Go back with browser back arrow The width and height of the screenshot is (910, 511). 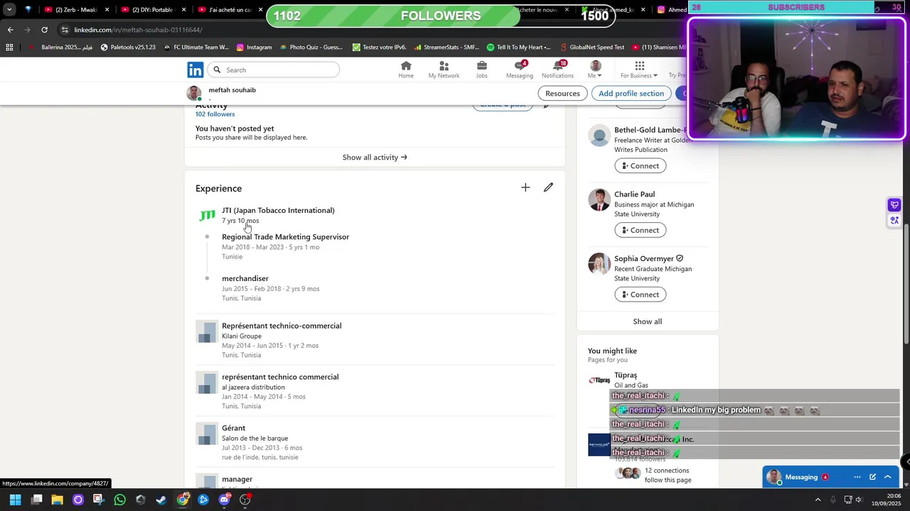click(10, 30)
